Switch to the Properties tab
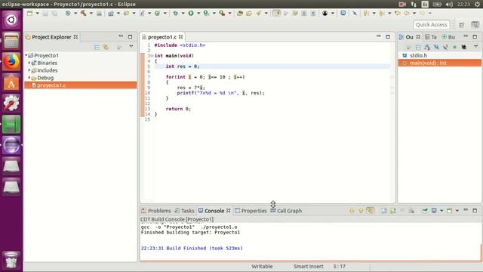This screenshot has height=272, width=483. point(251,211)
